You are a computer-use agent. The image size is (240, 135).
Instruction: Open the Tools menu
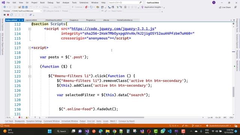point(74,3)
